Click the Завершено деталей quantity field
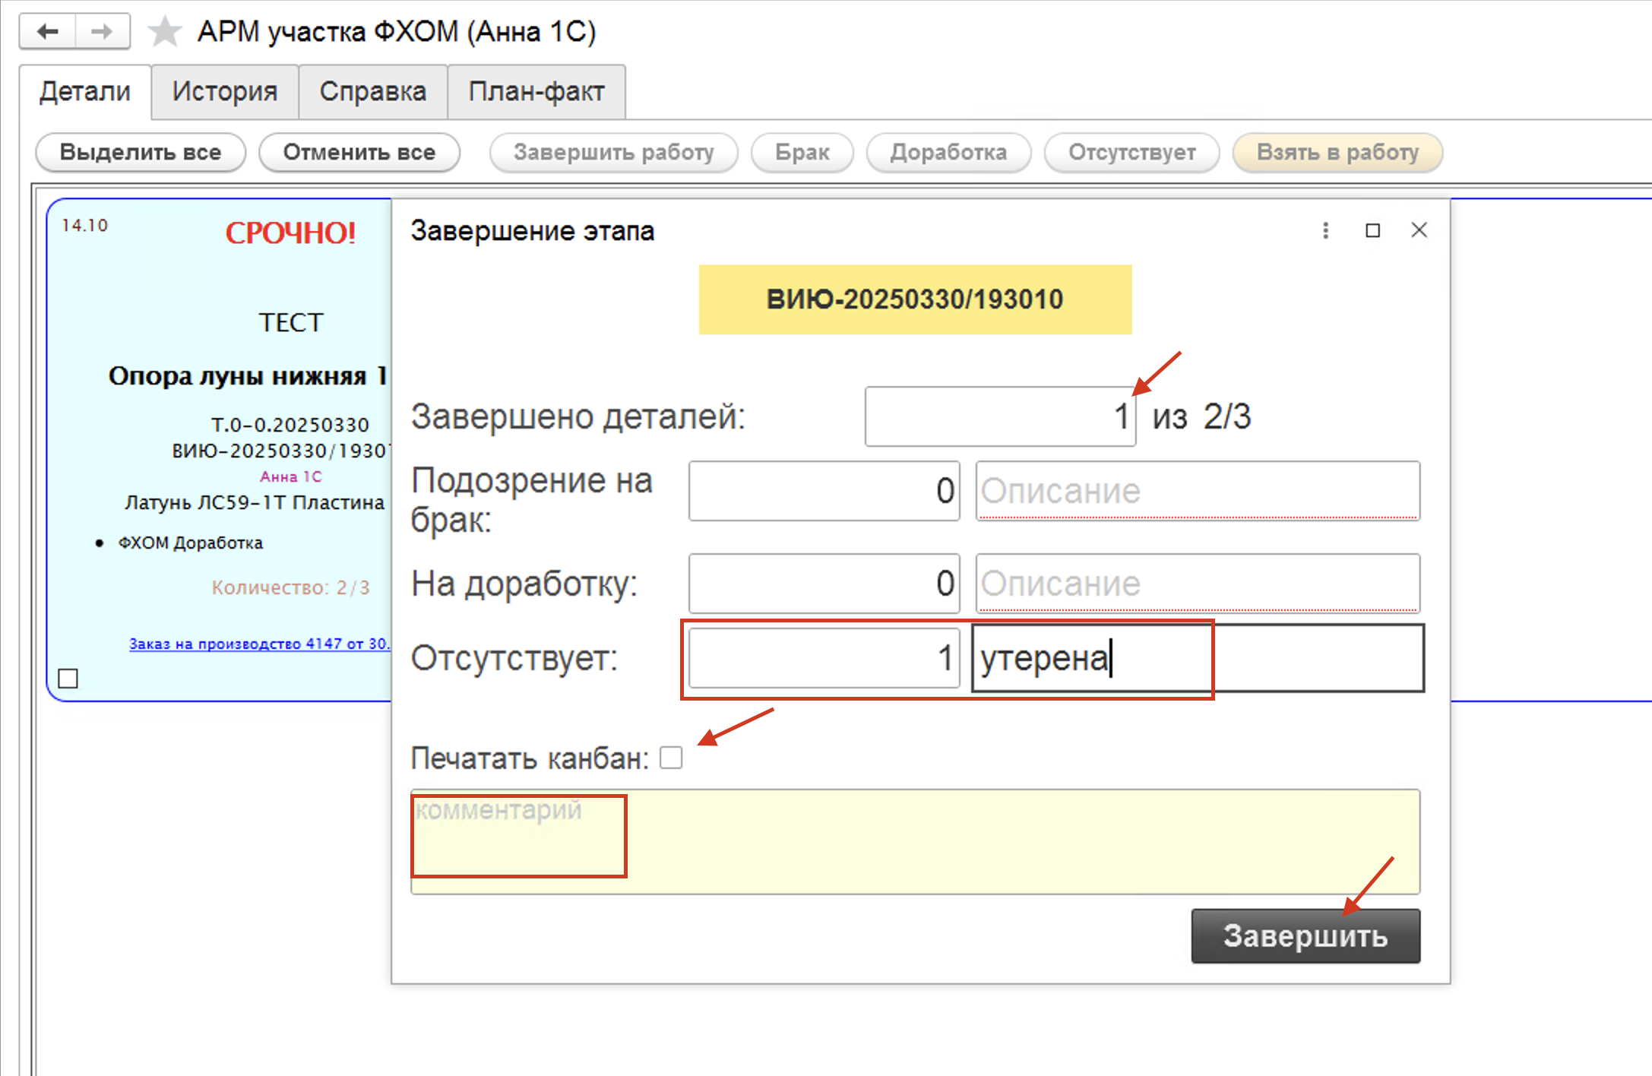 (x=999, y=416)
